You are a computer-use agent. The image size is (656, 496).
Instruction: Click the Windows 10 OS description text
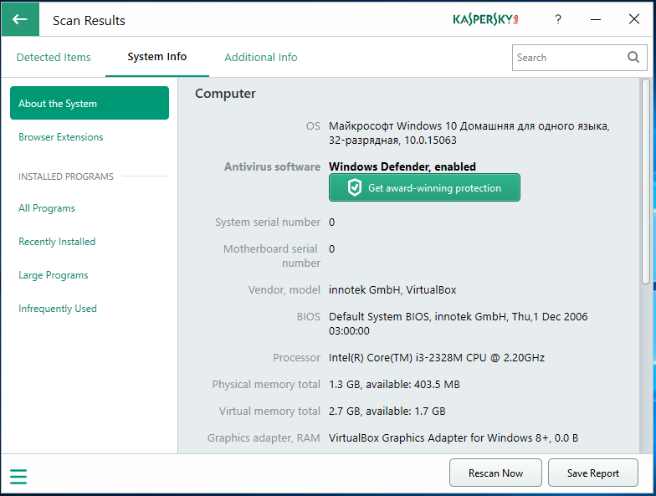point(469,133)
